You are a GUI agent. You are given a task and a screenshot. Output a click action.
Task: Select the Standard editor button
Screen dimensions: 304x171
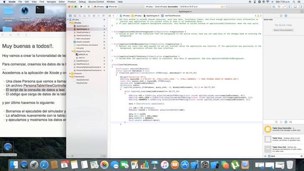[274, 7]
